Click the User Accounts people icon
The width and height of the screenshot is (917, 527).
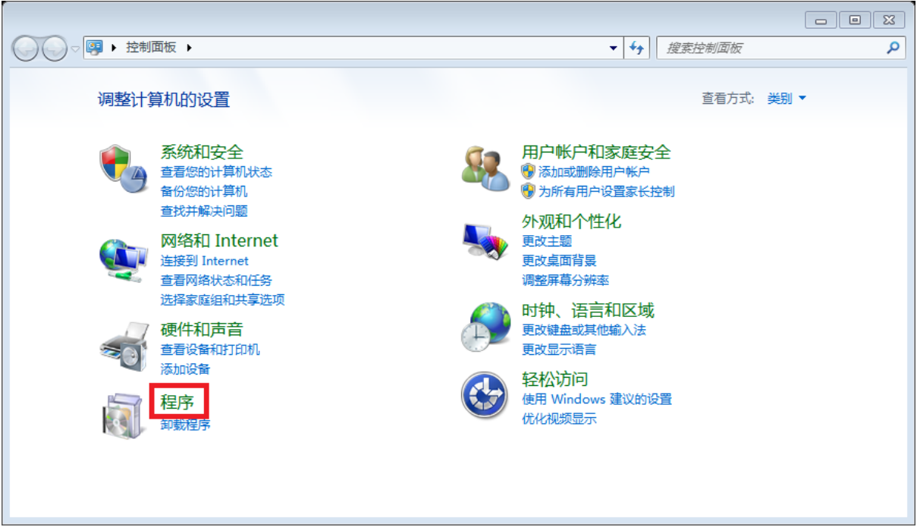pyautogui.click(x=486, y=171)
